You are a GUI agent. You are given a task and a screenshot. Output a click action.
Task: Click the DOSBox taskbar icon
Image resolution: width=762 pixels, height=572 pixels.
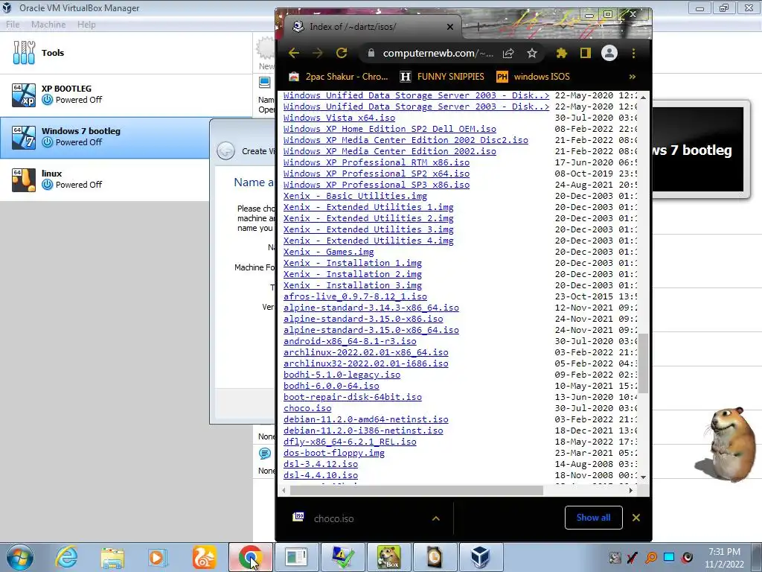388,557
